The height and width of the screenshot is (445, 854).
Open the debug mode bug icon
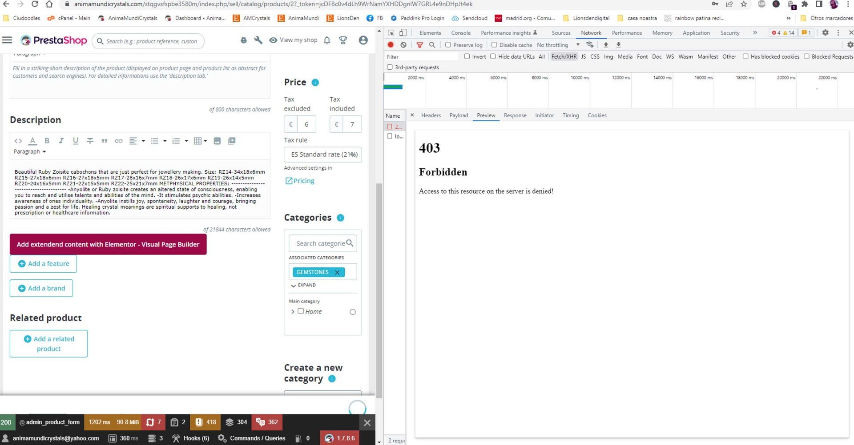(x=243, y=40)
